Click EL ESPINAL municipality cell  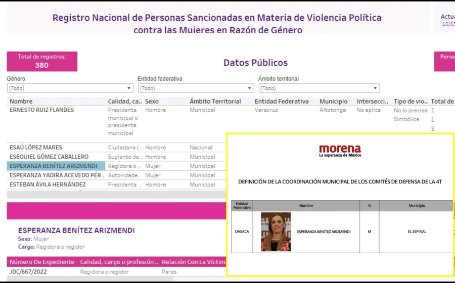click(417, 231)
